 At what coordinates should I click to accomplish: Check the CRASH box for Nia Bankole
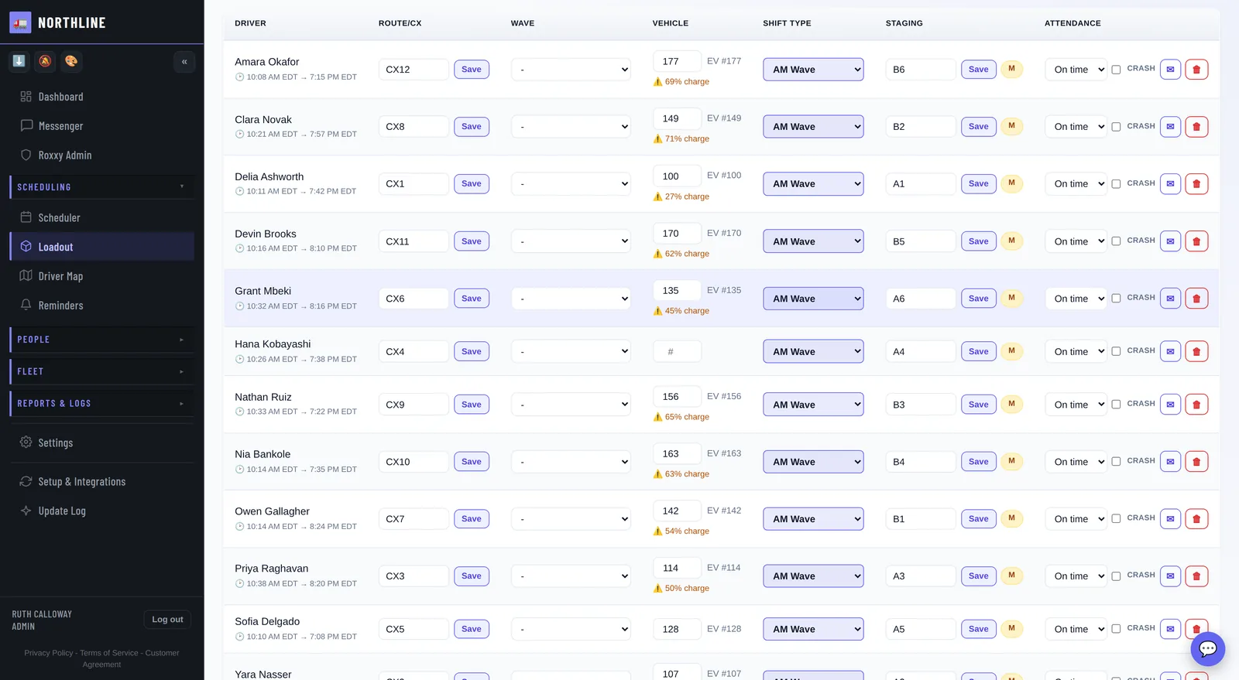tap(1116, 462)
